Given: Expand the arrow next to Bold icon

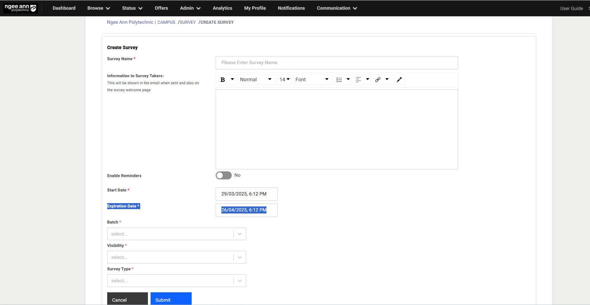Looking at the screenshot, I should 232,80.
